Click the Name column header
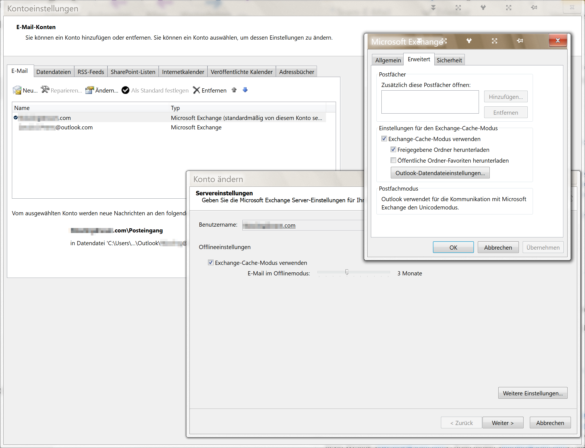The width and height of the screenshot is (585, 448). pyautogui.click(x=91, y=108)
